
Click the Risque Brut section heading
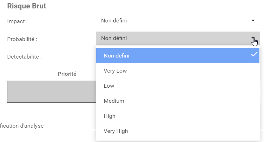pos(27,6)
